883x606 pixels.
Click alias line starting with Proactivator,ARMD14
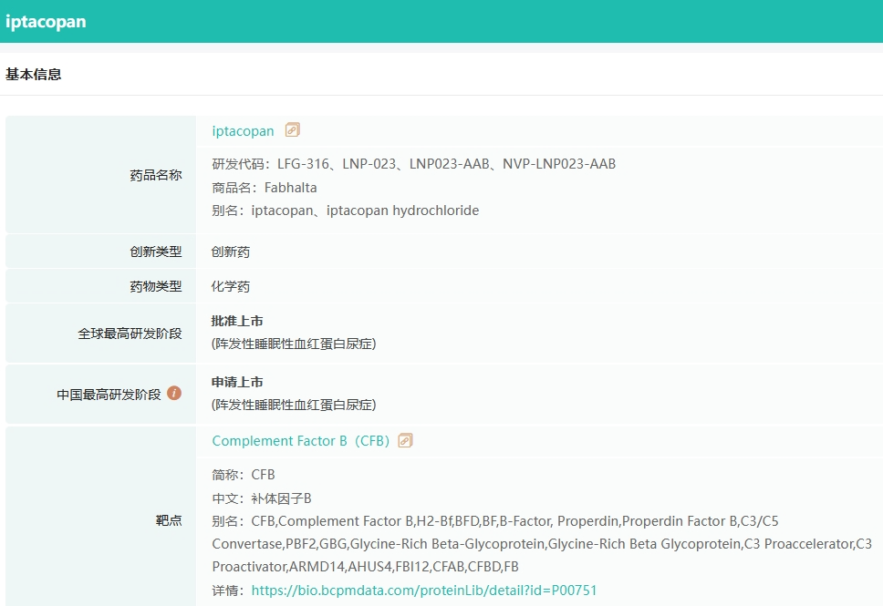(x=365, y=567)
